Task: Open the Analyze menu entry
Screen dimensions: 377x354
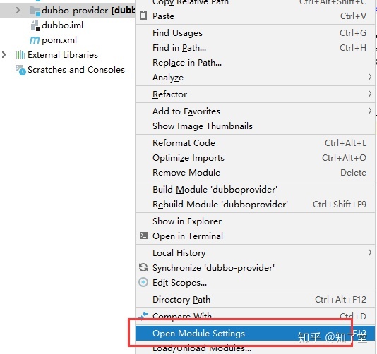Action: (255, 78)
